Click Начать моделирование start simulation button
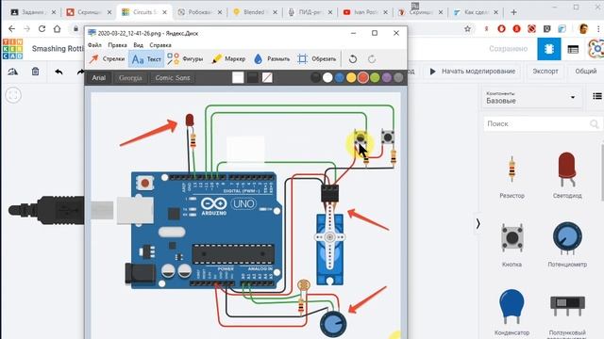604x339 pixels. pyautogui.click(x=473, y=72)
